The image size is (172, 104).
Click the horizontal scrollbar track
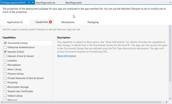pyautogui.click(x=82, y=102)
